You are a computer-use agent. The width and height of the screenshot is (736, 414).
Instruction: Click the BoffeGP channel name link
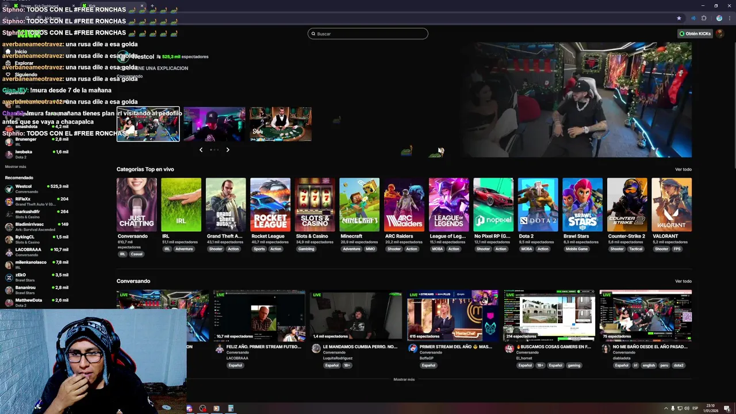tap(427, 358)
